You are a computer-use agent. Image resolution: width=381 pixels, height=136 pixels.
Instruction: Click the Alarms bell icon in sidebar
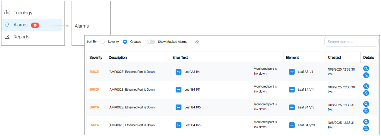(7, 25)
